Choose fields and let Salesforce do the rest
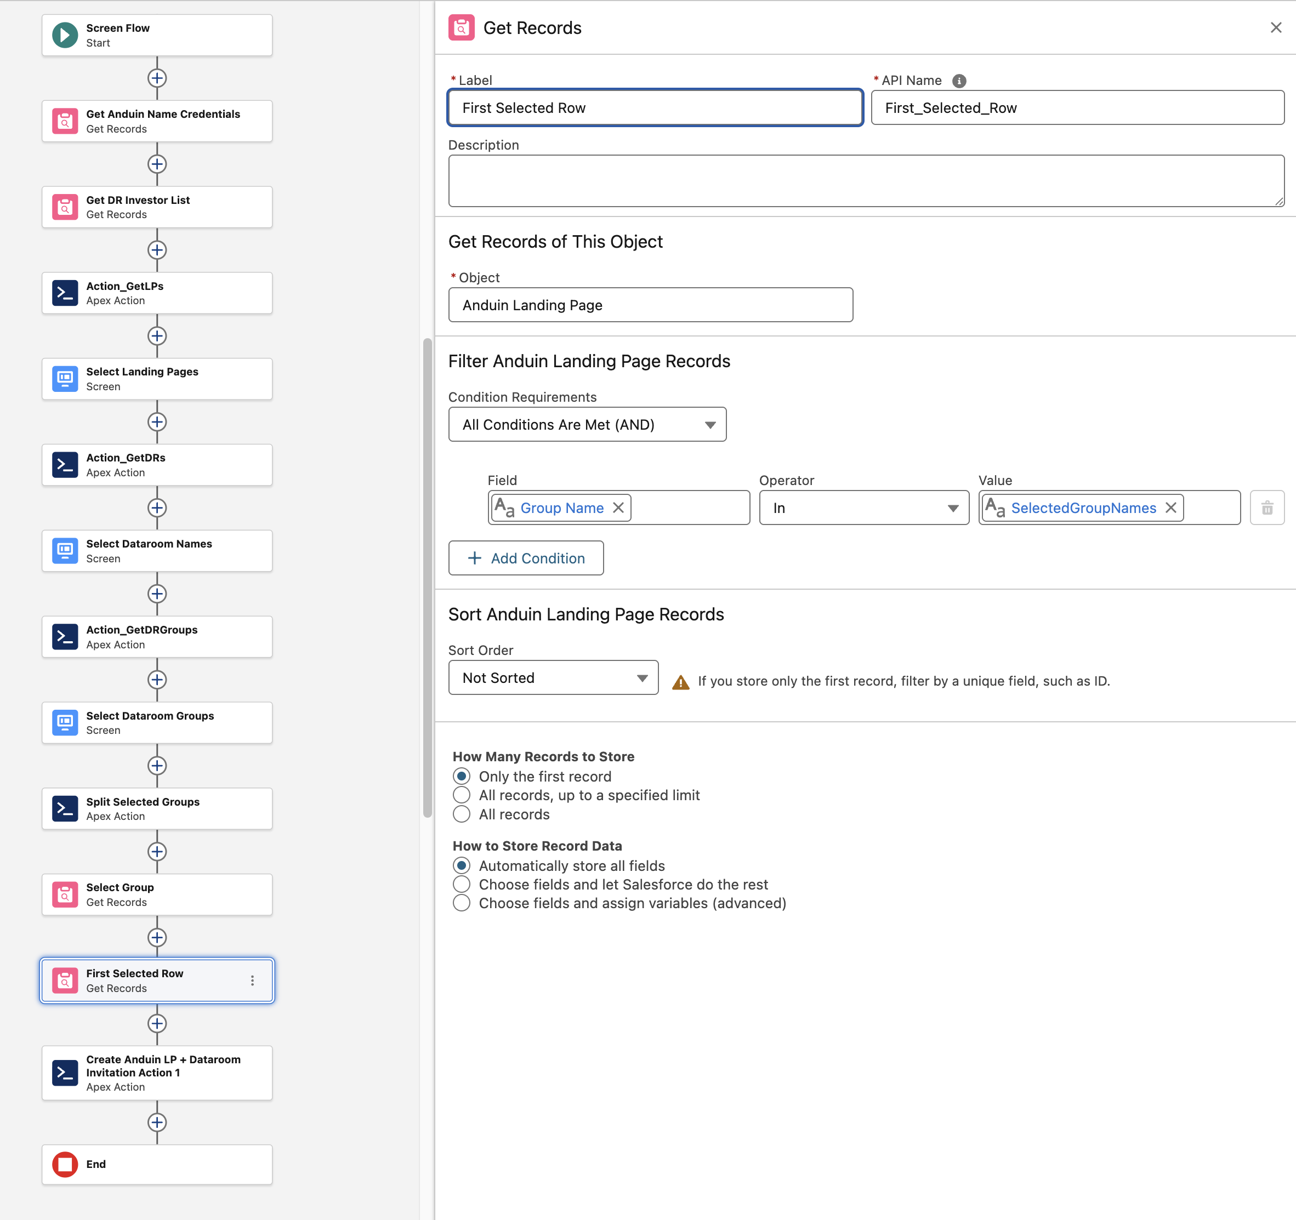Screen dimensions: 1296x1220 point(462,885)
